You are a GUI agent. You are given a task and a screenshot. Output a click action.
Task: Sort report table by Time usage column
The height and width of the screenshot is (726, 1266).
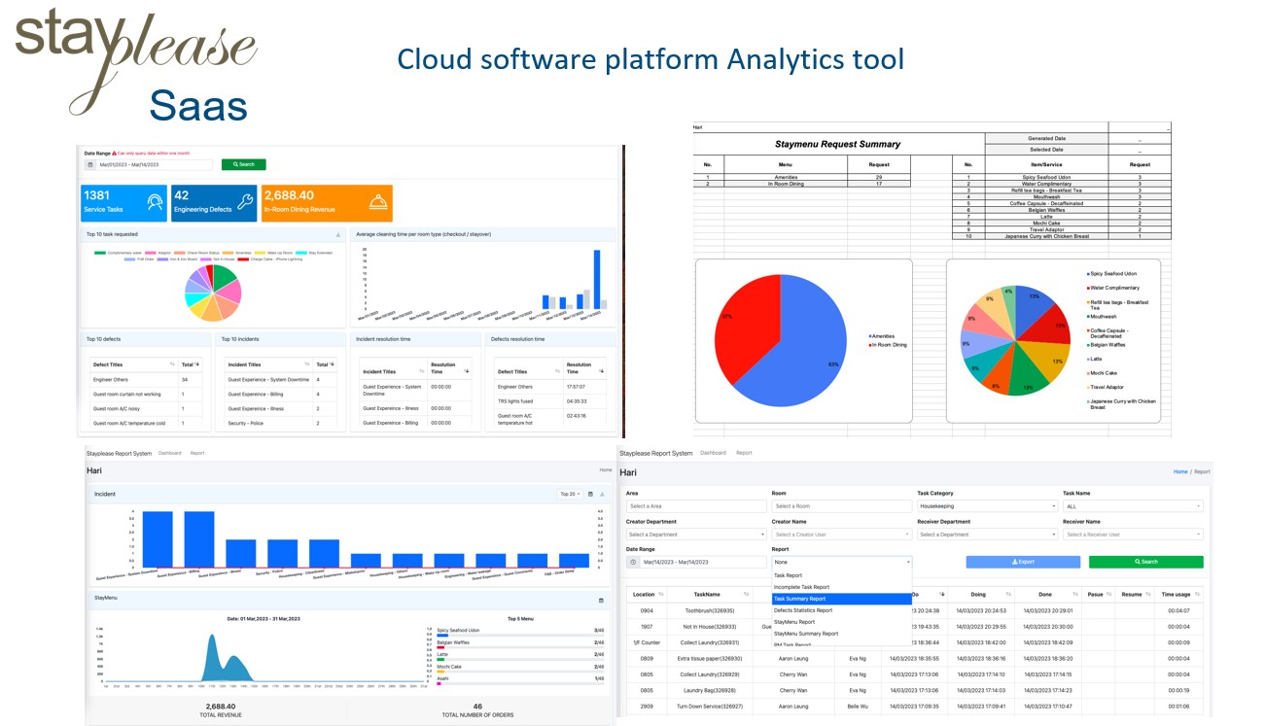coord(1195,594)
